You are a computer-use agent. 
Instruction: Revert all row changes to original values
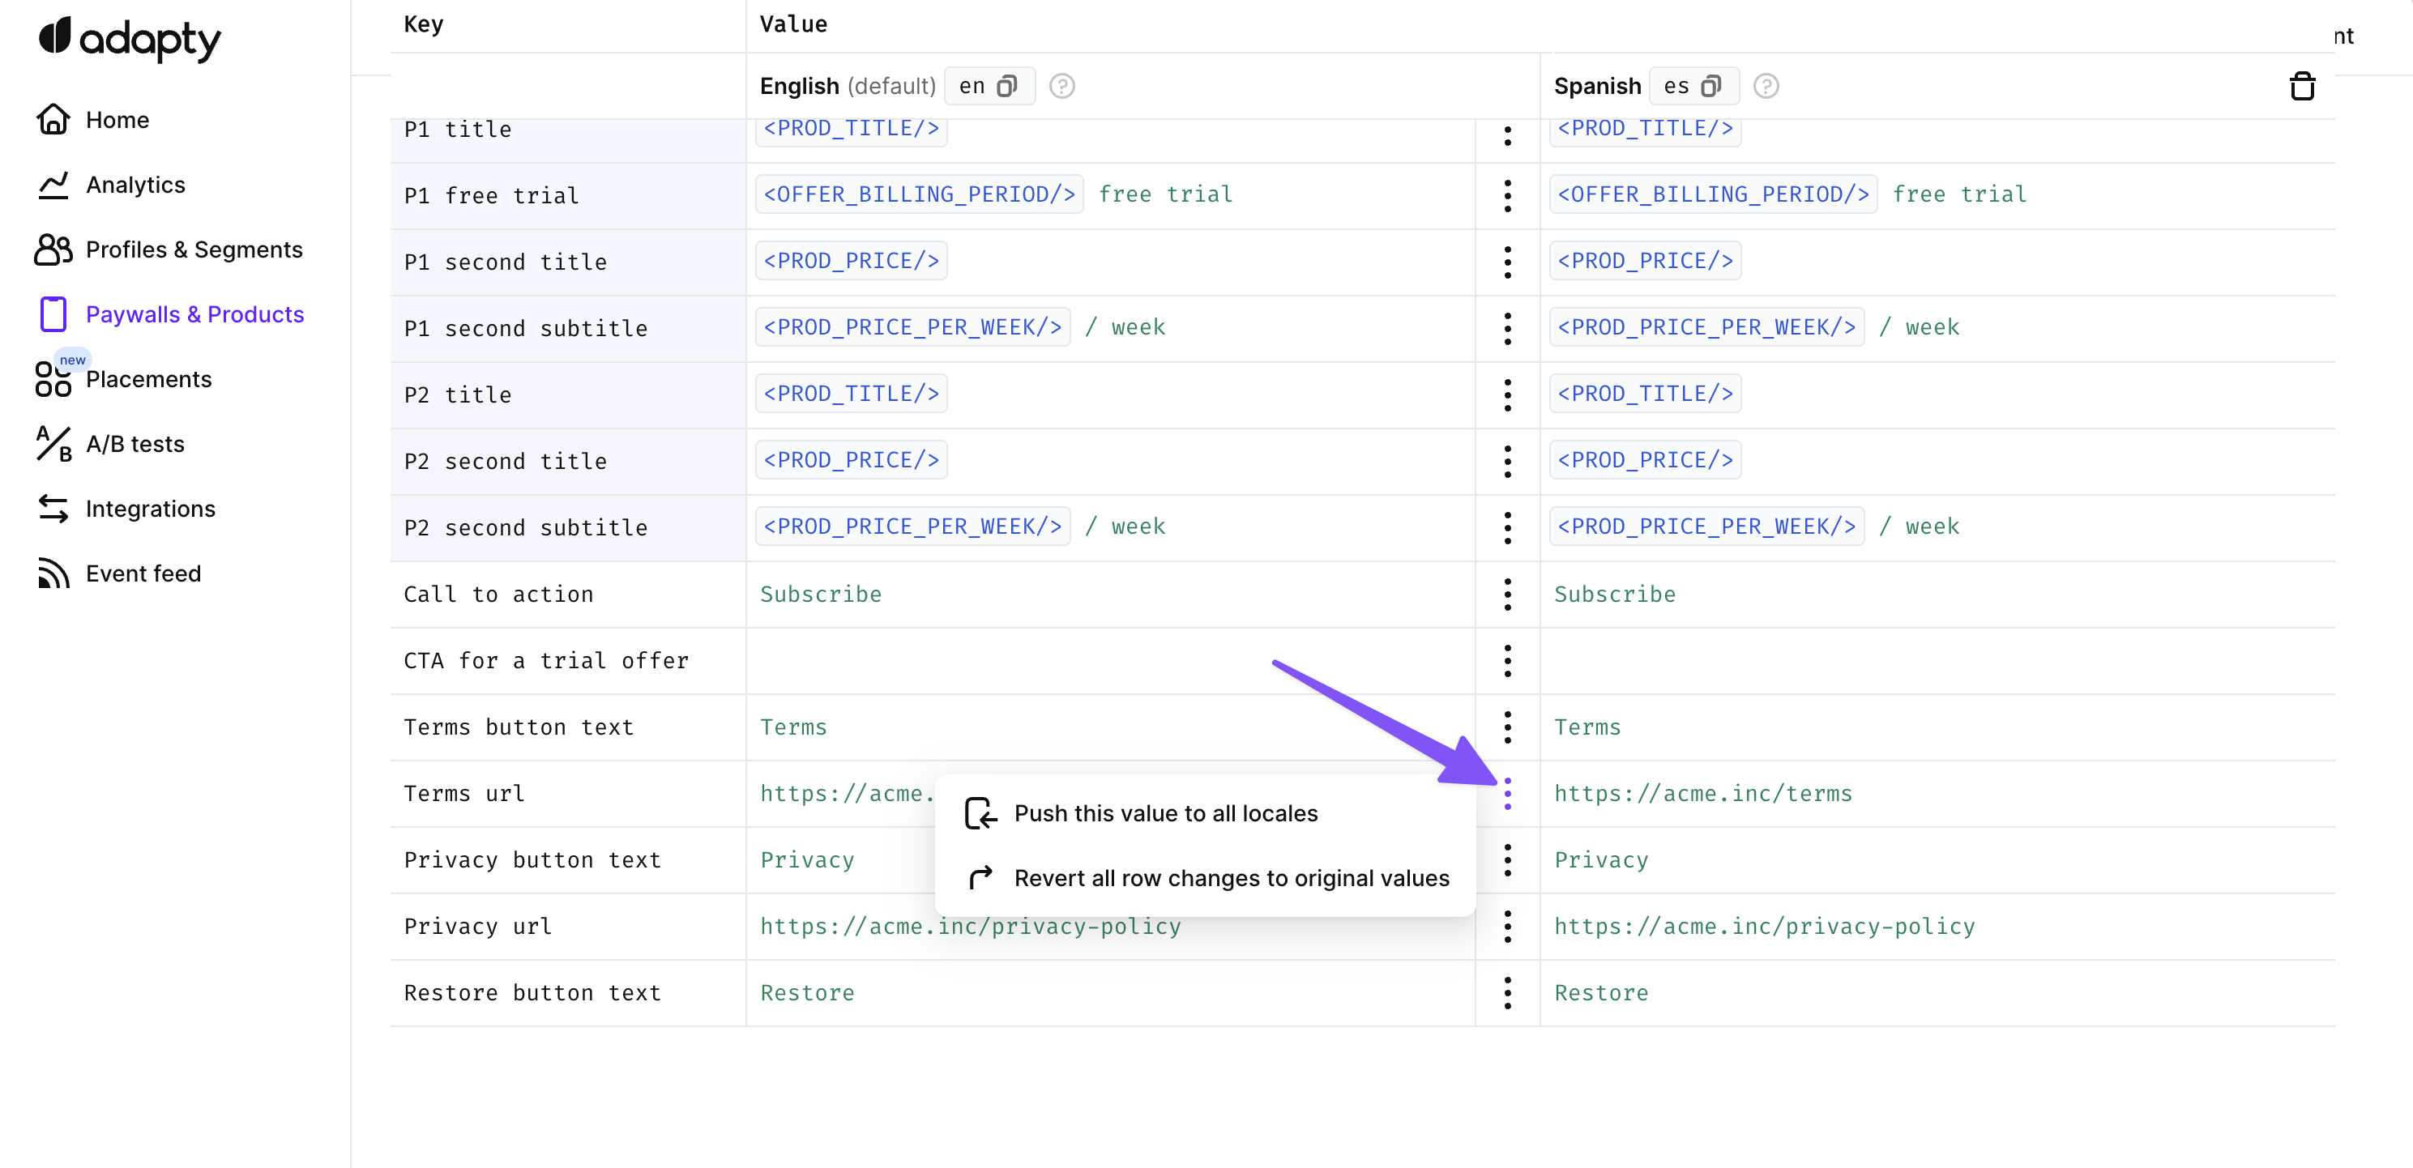click(x=1230, y=878)
